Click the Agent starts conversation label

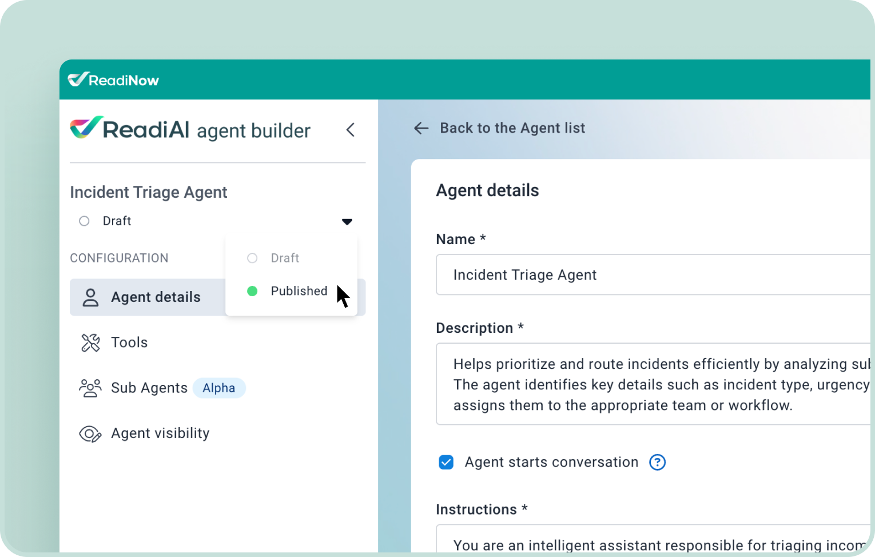(551, 462)
